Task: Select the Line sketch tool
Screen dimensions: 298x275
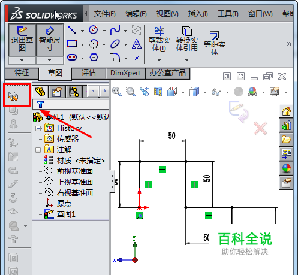Action: click(72, 30)
